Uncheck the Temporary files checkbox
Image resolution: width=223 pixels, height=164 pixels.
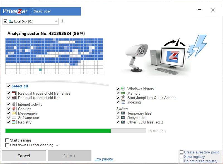(118, 113)
